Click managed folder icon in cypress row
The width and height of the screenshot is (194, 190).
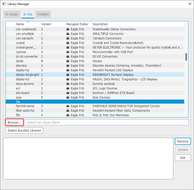tap(68, 52)
